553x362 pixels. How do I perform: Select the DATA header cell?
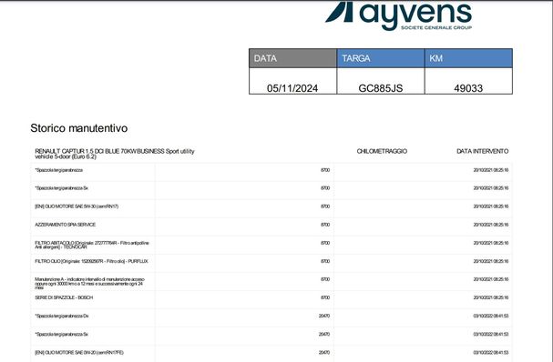coord(292,58)
